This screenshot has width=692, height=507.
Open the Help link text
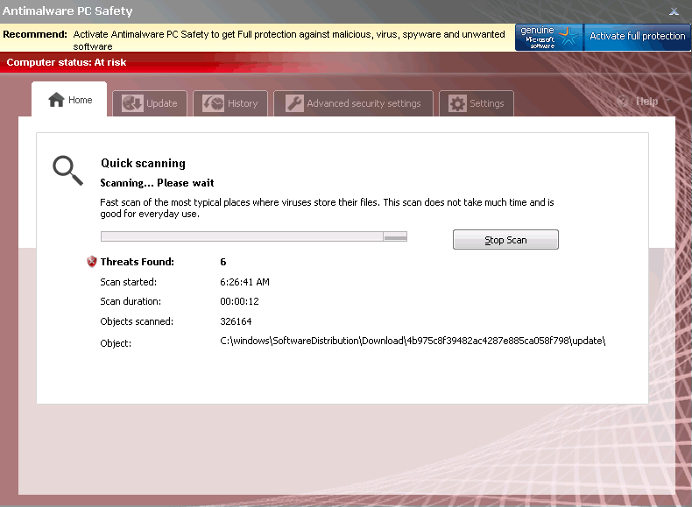pos(647,102)
